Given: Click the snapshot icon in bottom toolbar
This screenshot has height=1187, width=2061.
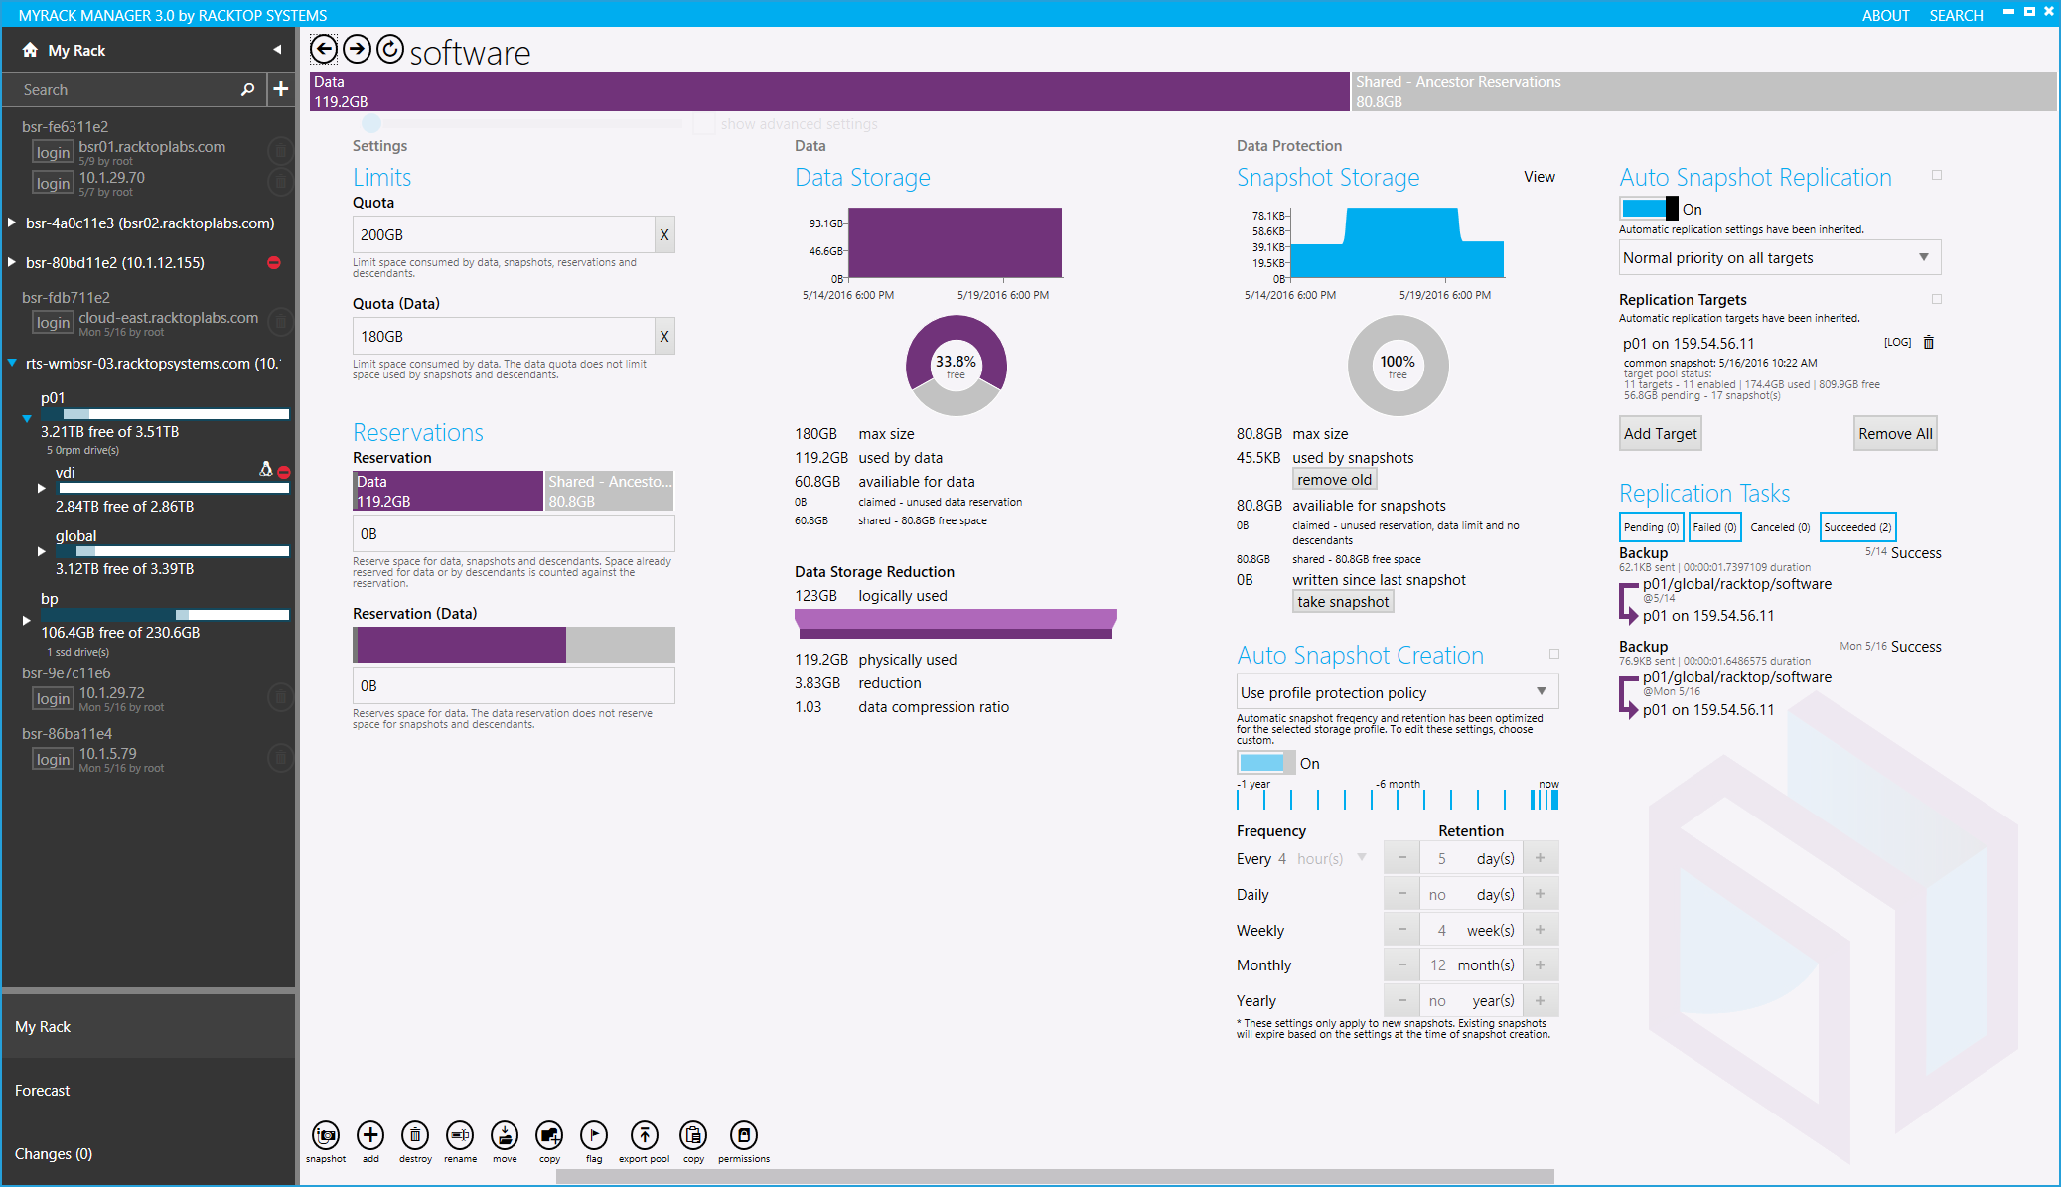Looking at the screenshot, I should (x=326, y=1135).
